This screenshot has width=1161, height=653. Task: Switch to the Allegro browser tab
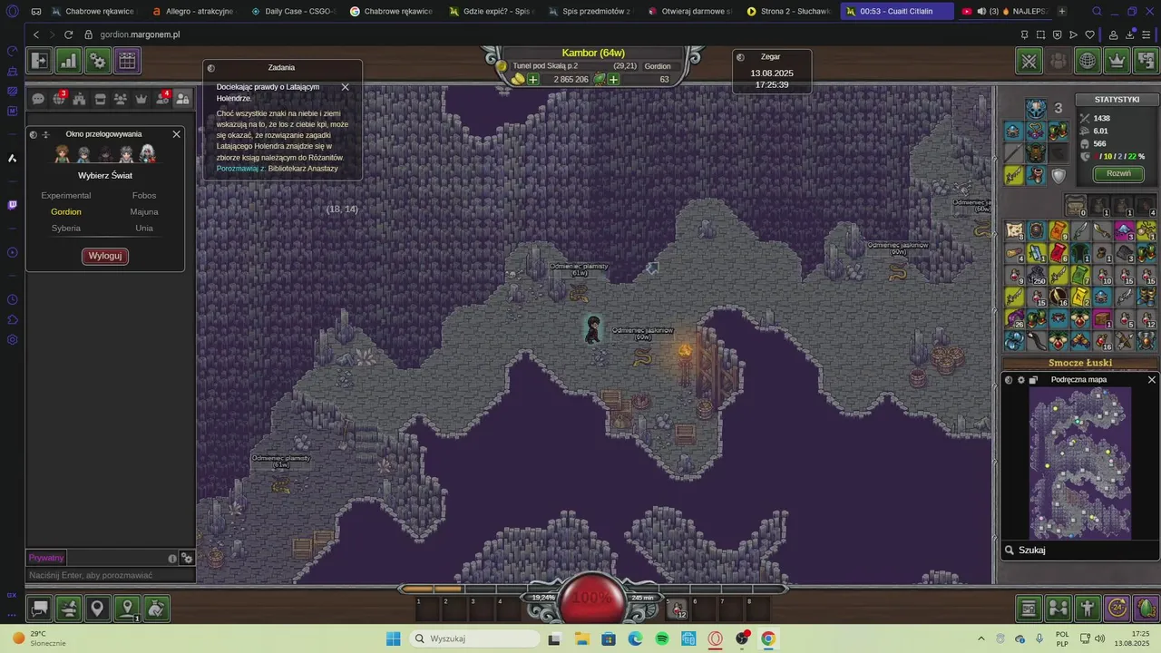click(x=193, y=11)
